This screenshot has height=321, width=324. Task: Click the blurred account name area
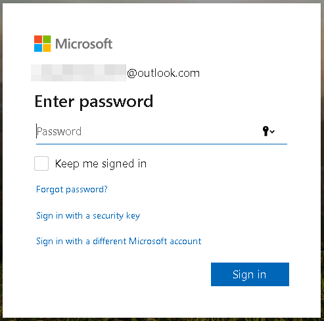point(78,73)
